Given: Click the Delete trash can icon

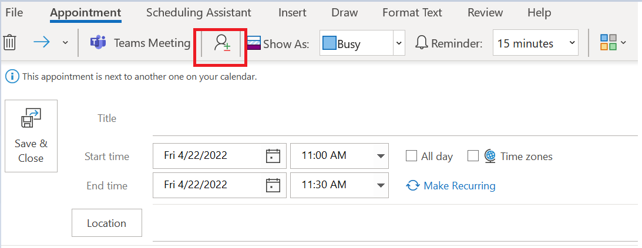Looking at the screenshot, I should [x=9, y=42].
